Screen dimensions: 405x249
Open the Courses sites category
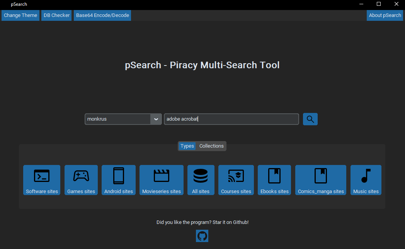pyautogui.click(x=236, y=180)
